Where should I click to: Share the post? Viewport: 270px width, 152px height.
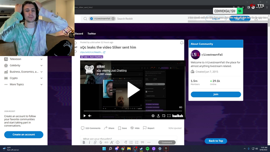pyautogui.click(x=109, y=128)
